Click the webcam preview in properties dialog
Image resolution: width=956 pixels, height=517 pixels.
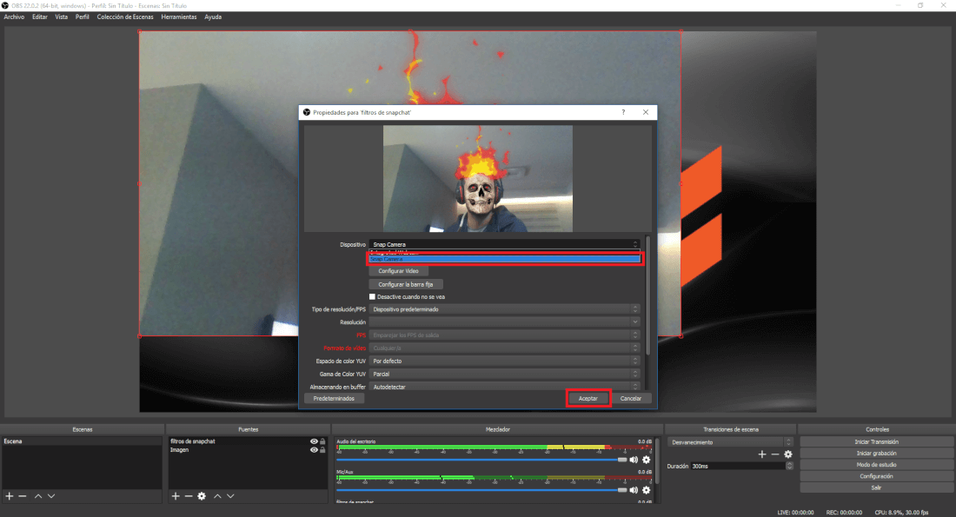point(478,179)
